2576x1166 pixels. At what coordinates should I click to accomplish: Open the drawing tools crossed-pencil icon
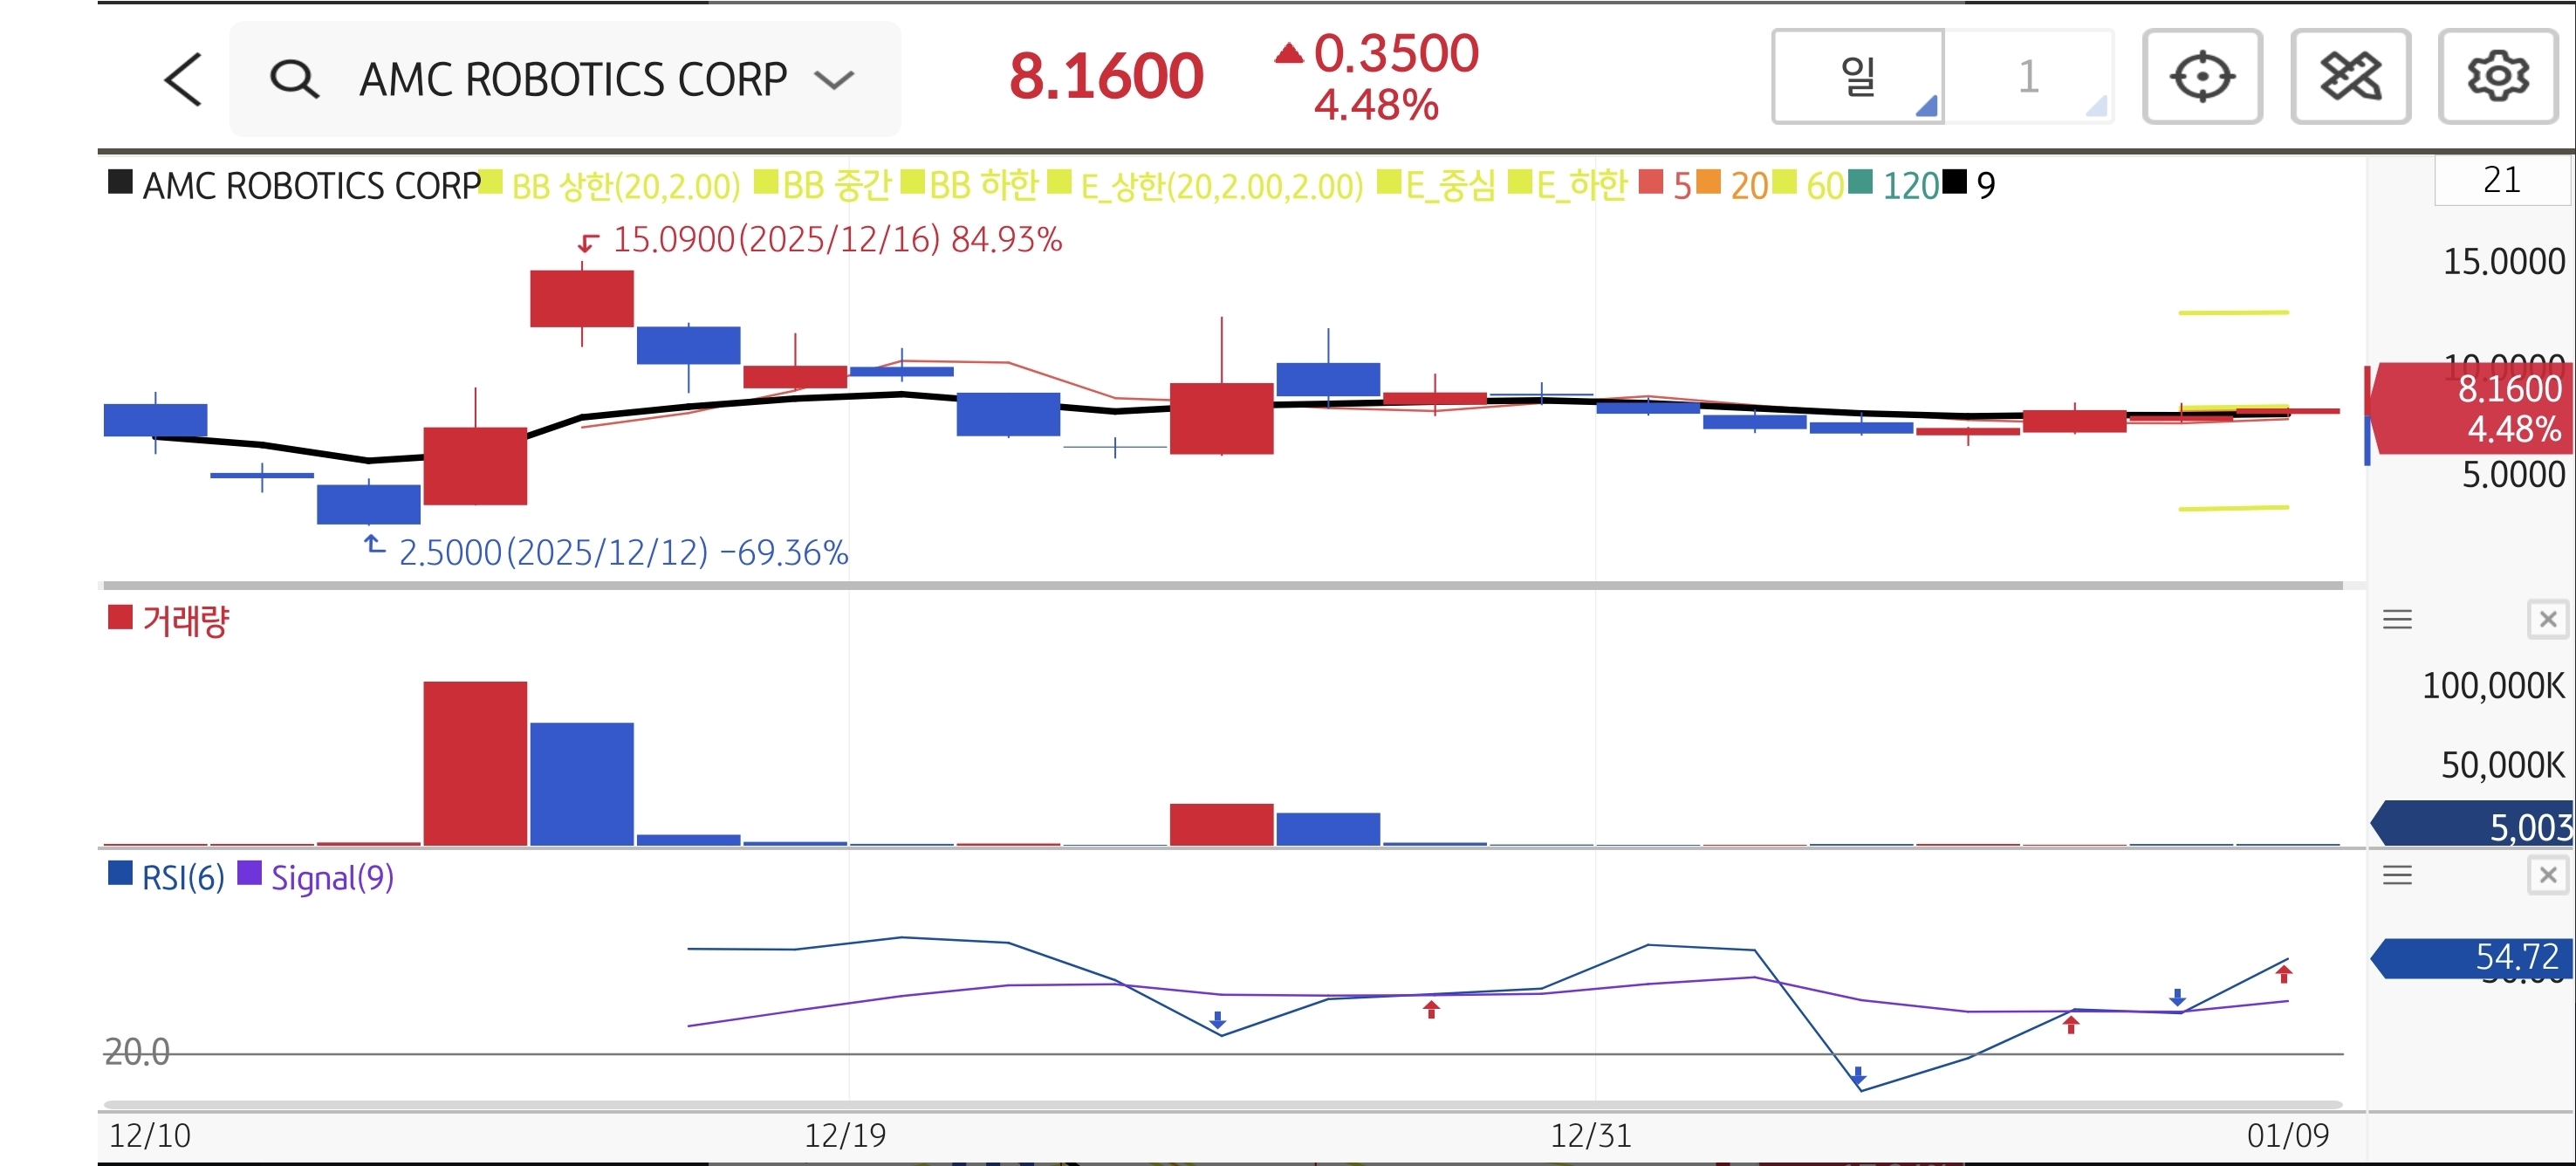tap(2349, 77)
